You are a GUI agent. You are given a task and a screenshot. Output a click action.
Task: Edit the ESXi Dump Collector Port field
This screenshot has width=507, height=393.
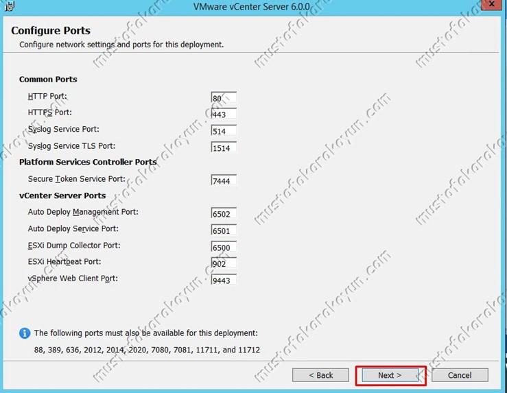coord(224,247)
